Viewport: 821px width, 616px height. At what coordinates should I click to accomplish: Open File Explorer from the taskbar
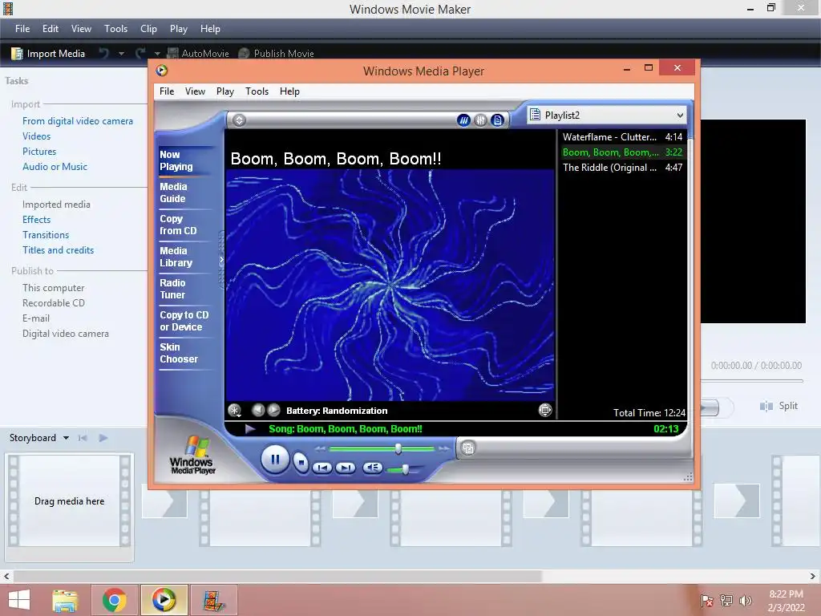click(x=64, y=600)
